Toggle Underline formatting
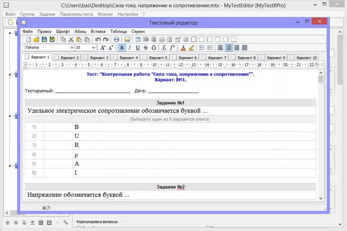The width and height of the screenshot is (347, 231). [137, 48]
